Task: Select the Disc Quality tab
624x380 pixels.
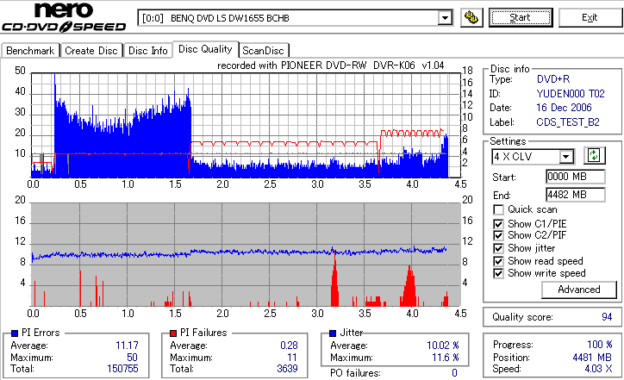Action: 205,49
